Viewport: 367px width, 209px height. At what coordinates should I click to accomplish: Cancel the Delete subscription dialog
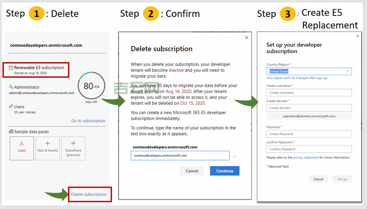pos(192,171)
